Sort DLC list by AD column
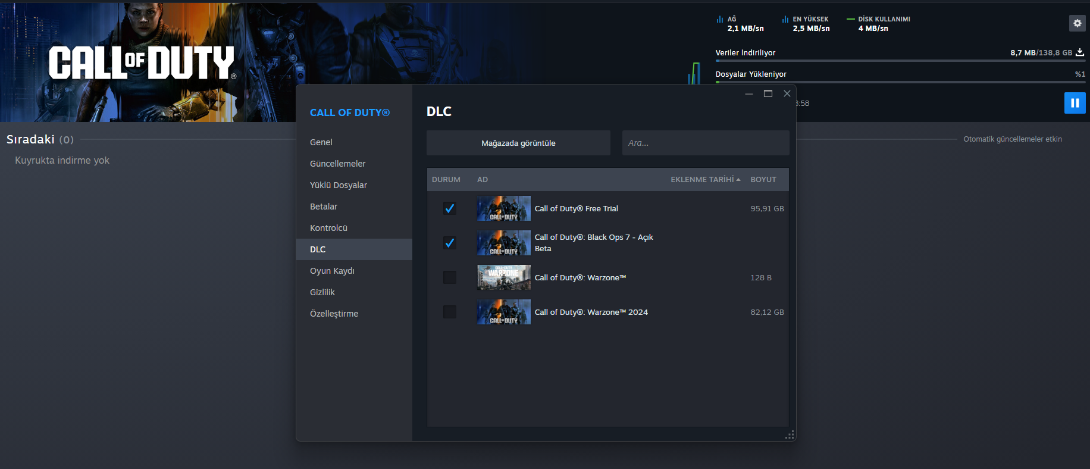 point(483,179)
